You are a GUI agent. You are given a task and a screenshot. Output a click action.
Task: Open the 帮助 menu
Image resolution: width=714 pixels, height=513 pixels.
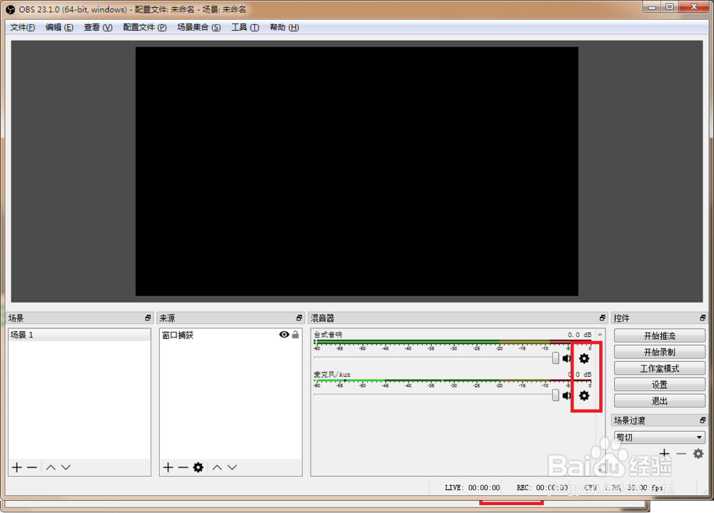(283, 27)
